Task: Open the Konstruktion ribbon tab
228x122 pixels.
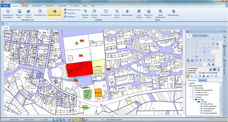Action: click(x=37, y=6)
